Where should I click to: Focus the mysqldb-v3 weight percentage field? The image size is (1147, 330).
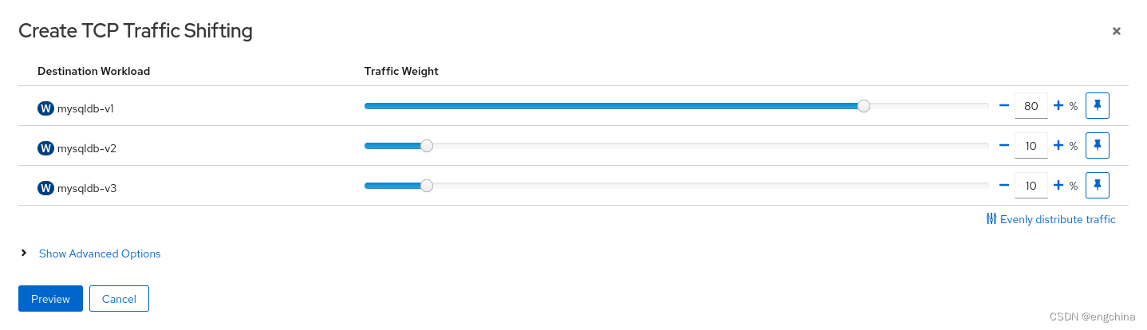(1031, 186)
